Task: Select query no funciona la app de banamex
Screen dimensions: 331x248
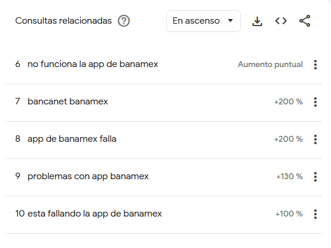Action: pyautogui.click(x=93, y=64)
